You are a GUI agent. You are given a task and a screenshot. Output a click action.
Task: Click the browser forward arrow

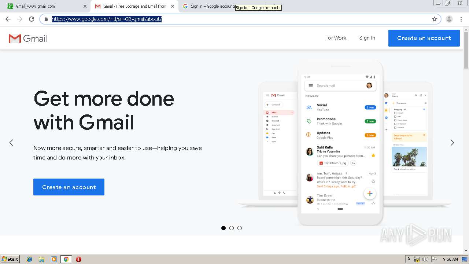click(20, 19)
